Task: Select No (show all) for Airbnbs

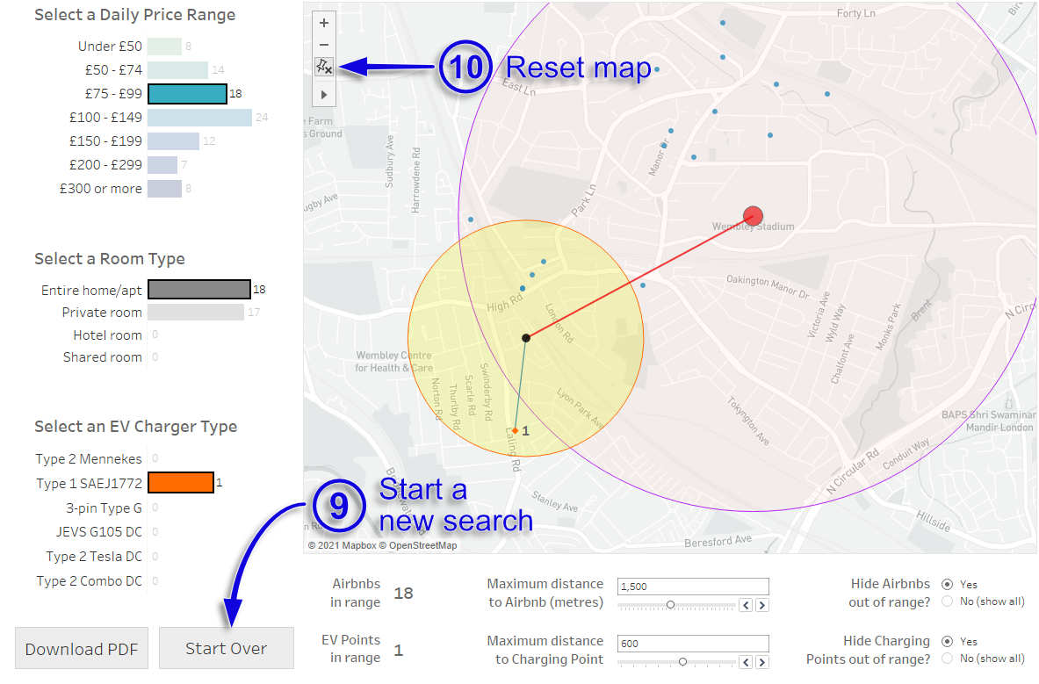Action: pyautogui.click(x=947, y=601)
